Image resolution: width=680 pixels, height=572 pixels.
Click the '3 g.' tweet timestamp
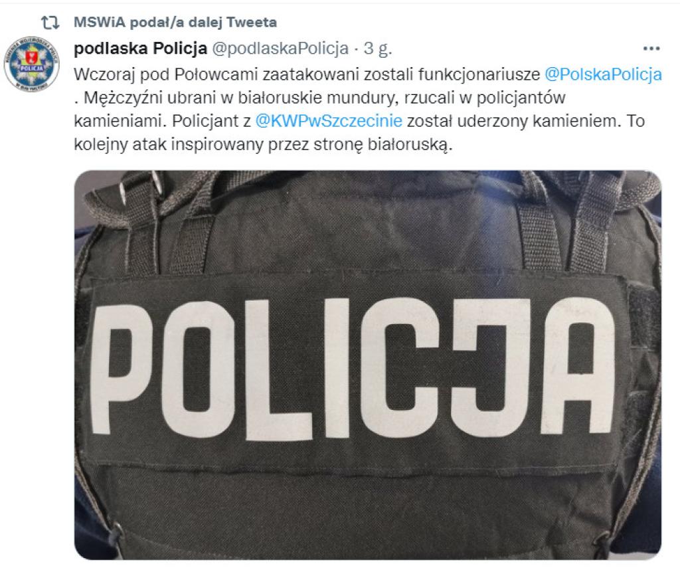click(x=378, y=48)
